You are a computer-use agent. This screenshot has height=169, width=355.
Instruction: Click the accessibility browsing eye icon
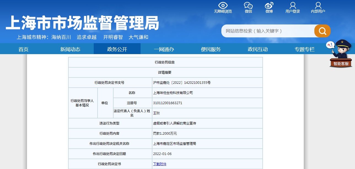click(223, 5)
